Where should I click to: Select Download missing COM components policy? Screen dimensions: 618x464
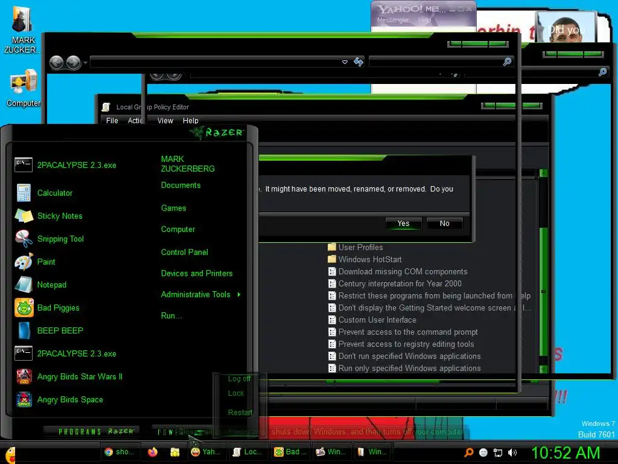[x=398, y=271]
